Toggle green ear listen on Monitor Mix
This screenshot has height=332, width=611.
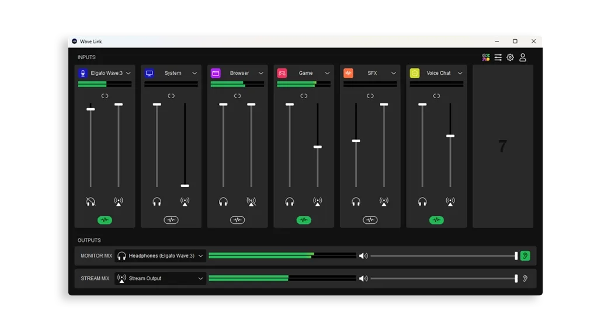525,256
